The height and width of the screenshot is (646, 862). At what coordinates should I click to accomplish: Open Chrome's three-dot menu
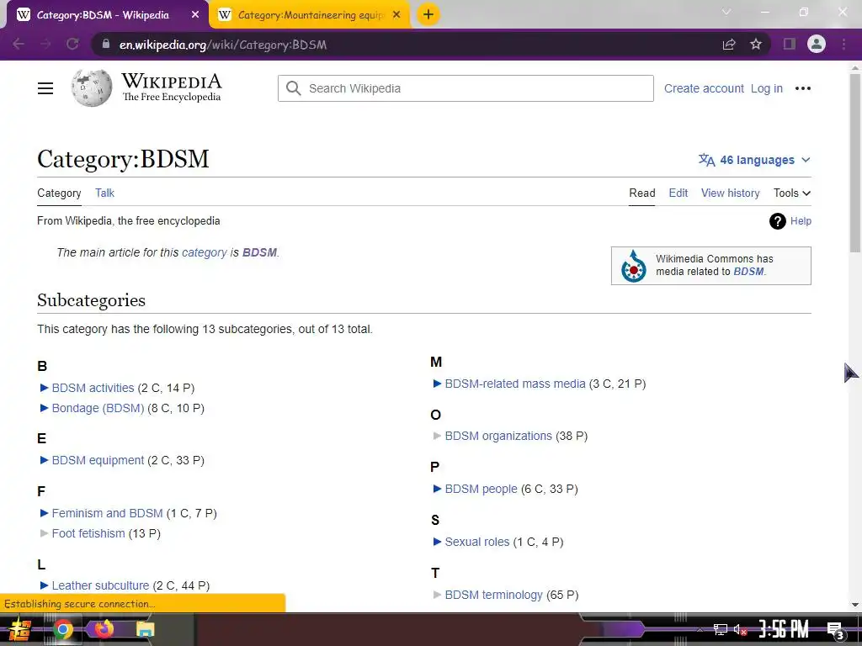point(843,44)
